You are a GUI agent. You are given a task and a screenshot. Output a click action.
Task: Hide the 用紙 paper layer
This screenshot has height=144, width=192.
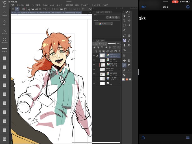tap(94, 83)
